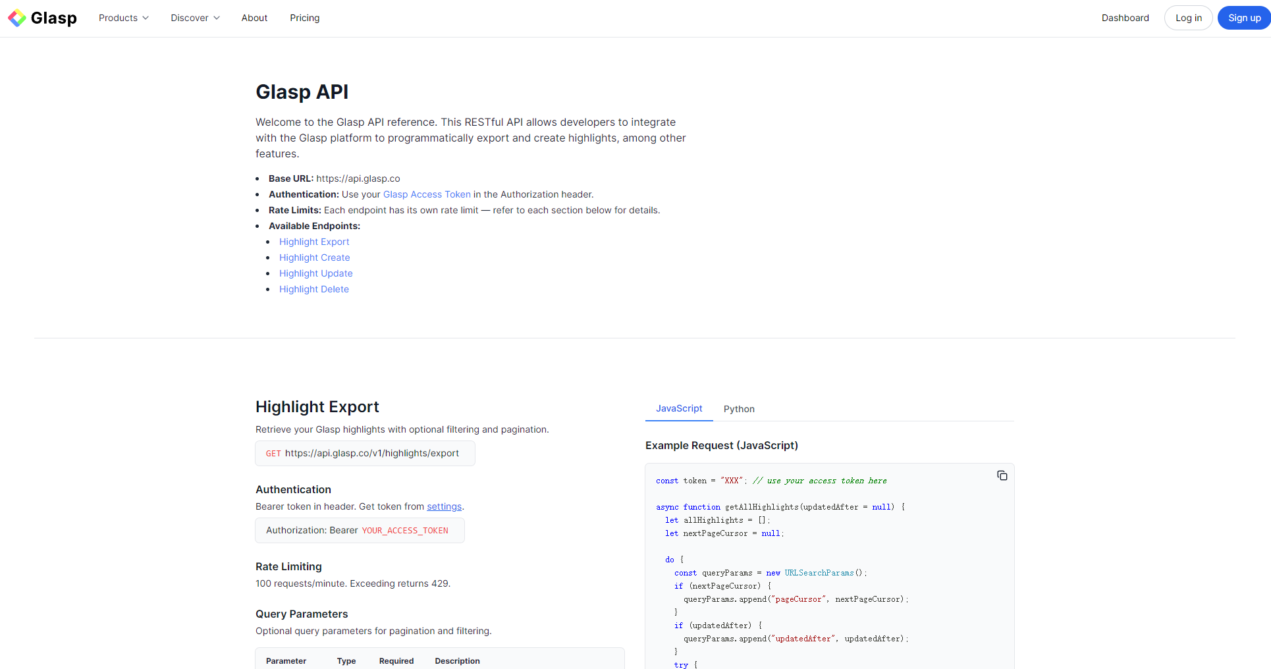Click the Glasp logo icon

17,18
